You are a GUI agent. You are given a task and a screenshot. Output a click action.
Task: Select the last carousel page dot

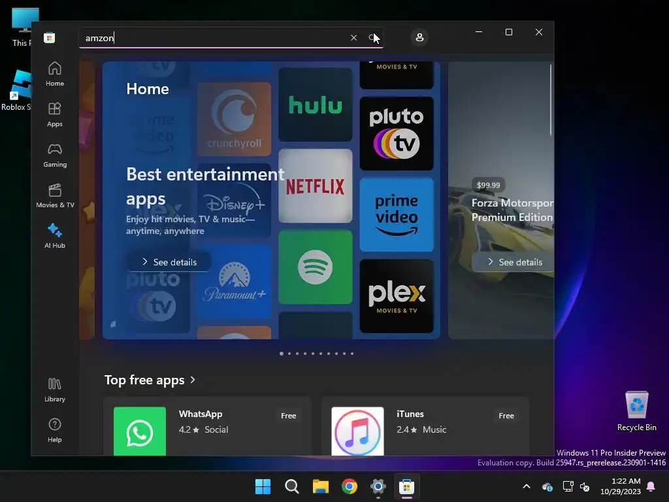352,354
